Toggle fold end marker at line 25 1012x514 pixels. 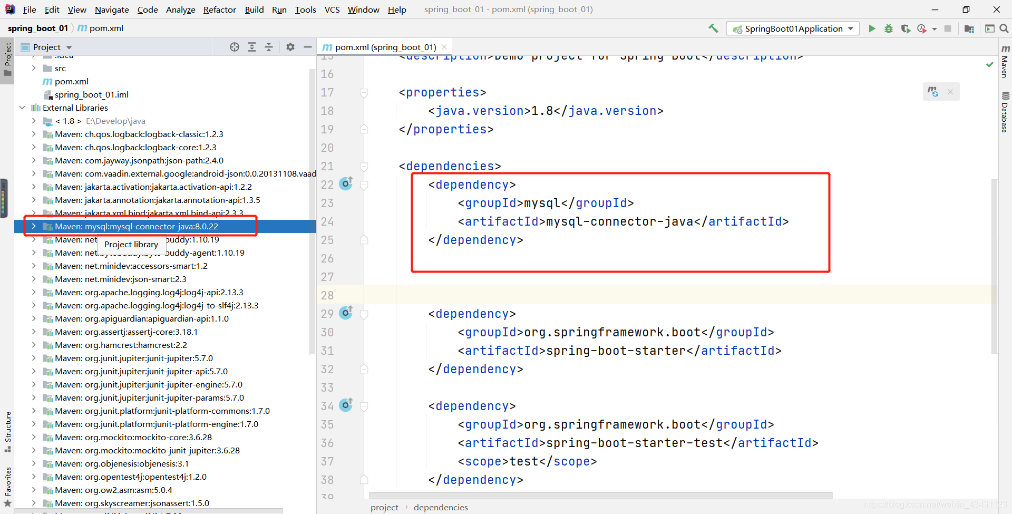pos(364,240)
